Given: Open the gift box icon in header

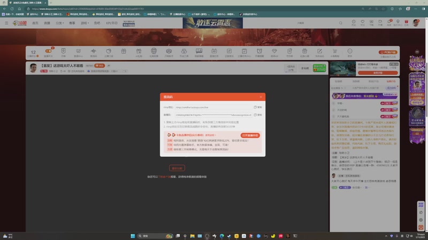Looking at the screenshot, I should tap(407, 22).
